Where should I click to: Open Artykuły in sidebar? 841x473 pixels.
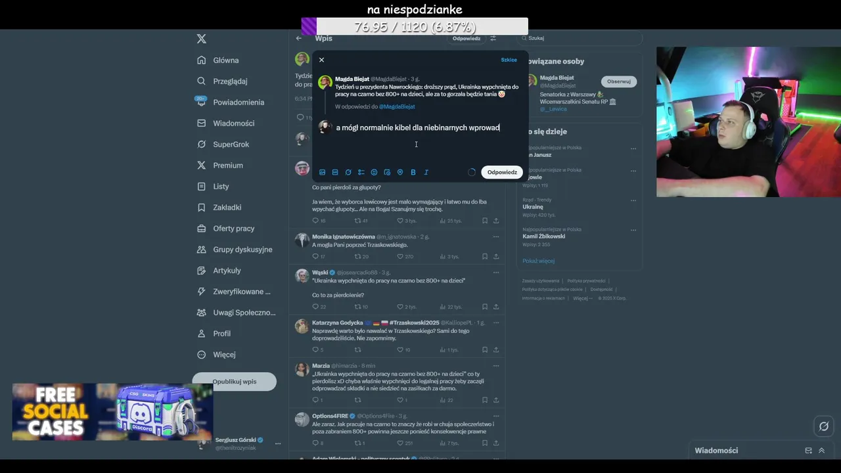tap(219, 270)
